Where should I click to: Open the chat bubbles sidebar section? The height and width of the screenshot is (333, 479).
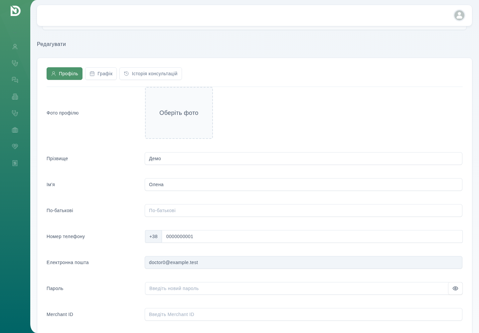pyautogui.click(x=15, y=80)
